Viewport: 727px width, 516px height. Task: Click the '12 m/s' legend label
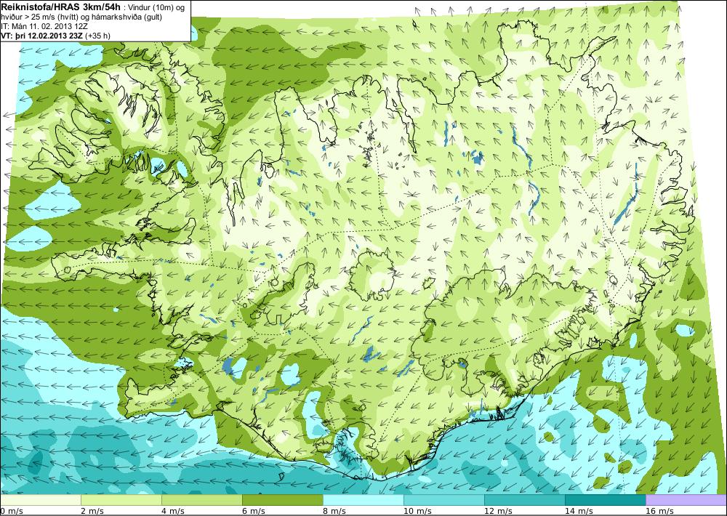point(498,511)
